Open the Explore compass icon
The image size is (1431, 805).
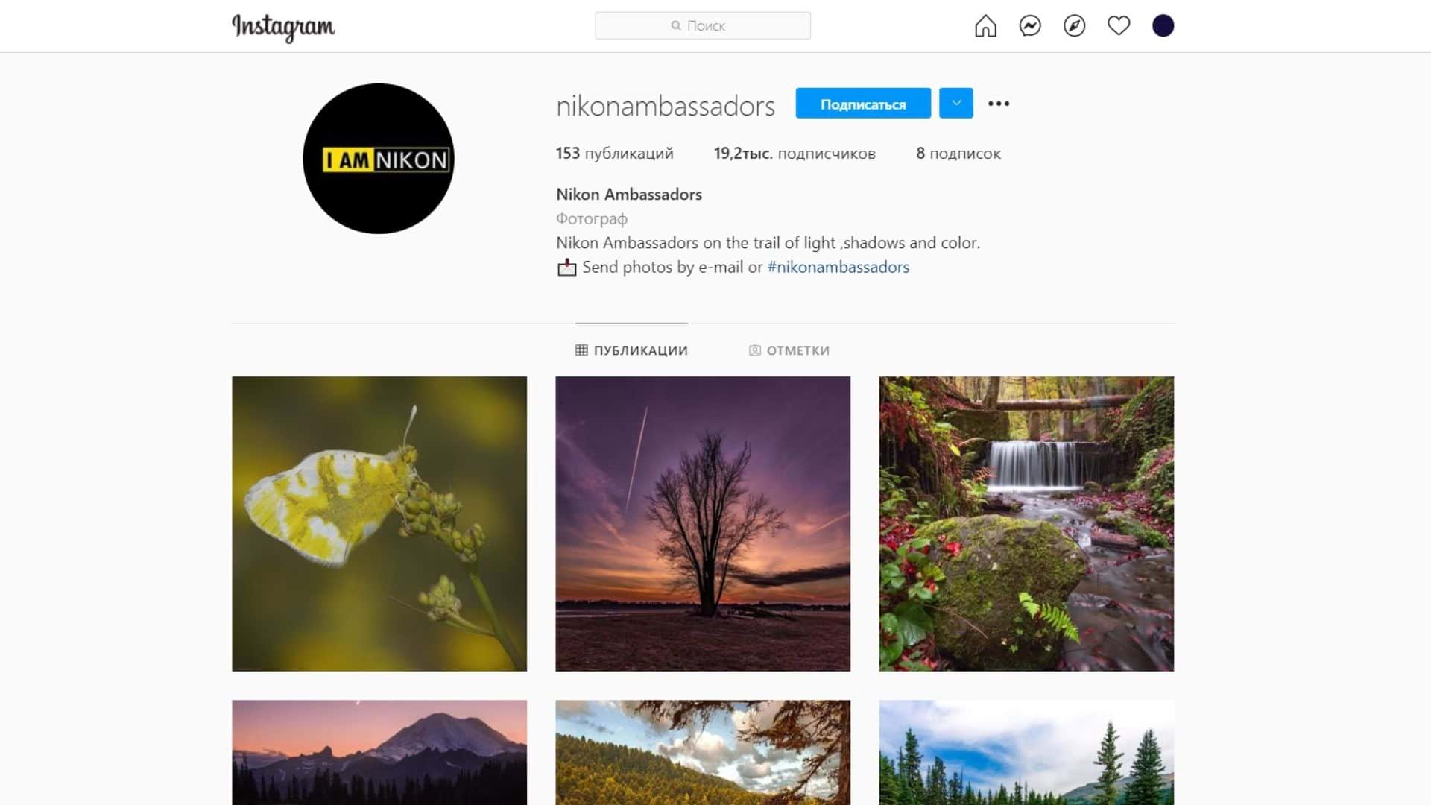(x=1074, y=26)
